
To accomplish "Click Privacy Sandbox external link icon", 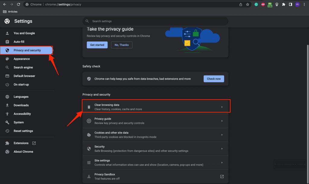I will click(x=222, y=176).
